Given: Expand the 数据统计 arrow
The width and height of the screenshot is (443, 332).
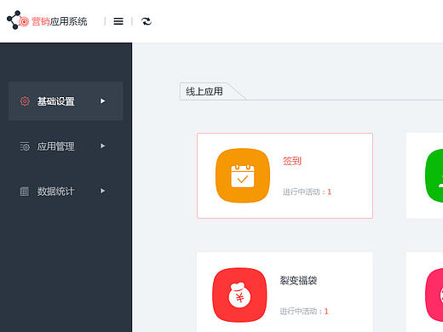Looking at the screenshot, I should pos(103,191).
